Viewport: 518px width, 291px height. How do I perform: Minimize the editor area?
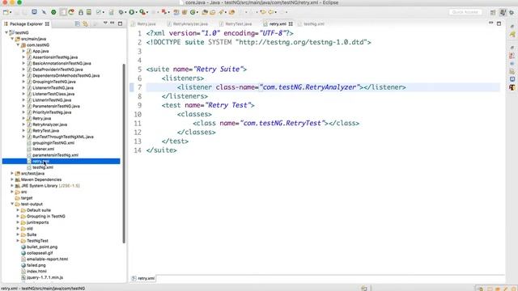click(491, 23)
